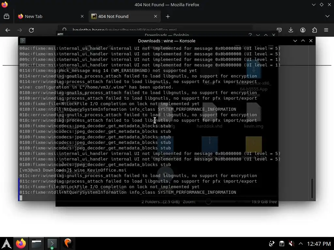This screenshot has height=250, width=334.
Task: Open the Firefox account menu
Action: 303,30
